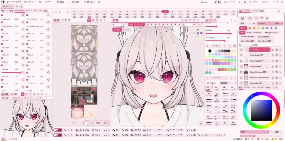Toggle アウトライン in the preview panel
This screenshot has height=141, width=285.
pyautogui.click(x=18, y=98)
